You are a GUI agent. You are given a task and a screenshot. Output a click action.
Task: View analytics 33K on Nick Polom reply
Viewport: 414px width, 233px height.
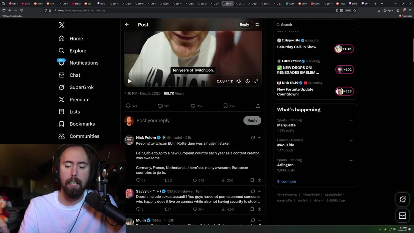(227, 180)
